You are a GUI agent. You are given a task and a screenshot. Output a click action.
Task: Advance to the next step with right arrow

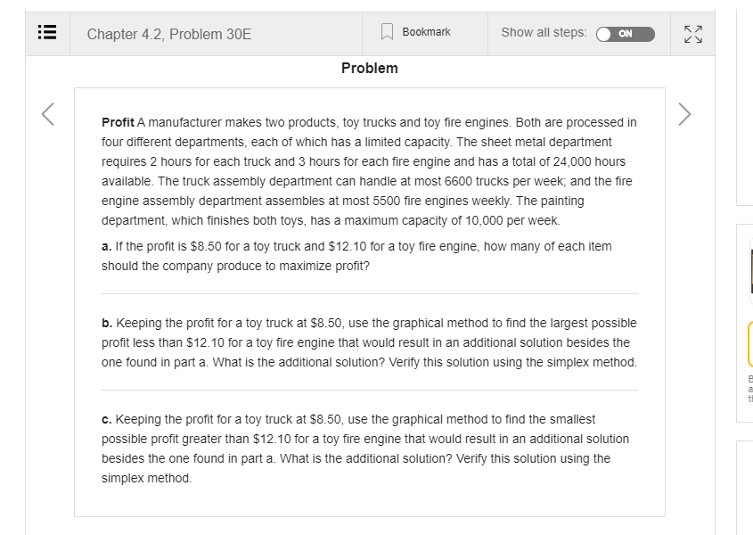click(x=683, y=114)
